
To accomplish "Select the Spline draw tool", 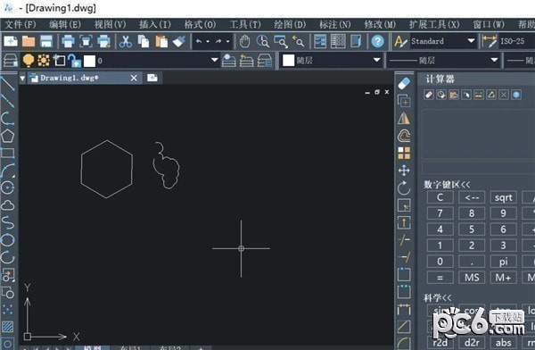I will click(x=7, y=222).
